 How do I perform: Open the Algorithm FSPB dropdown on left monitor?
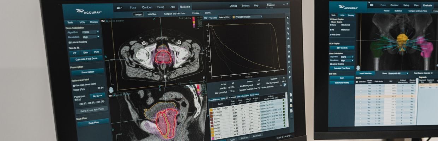(91, 32)
